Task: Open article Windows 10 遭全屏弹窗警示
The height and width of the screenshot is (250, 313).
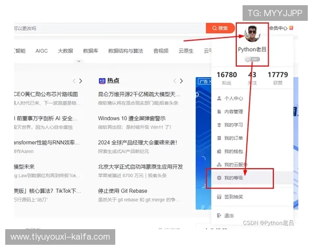Action: click(x=132, y=118)
